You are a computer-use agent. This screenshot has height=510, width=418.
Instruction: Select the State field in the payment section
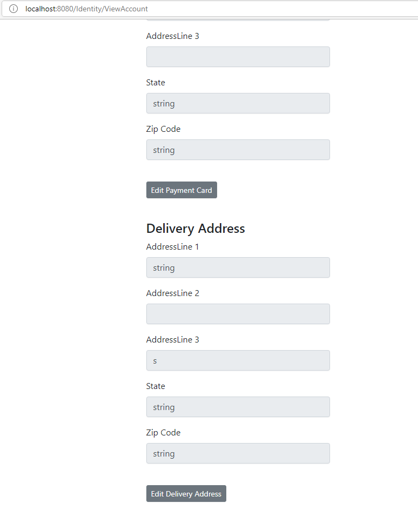[x=238, y=103]
